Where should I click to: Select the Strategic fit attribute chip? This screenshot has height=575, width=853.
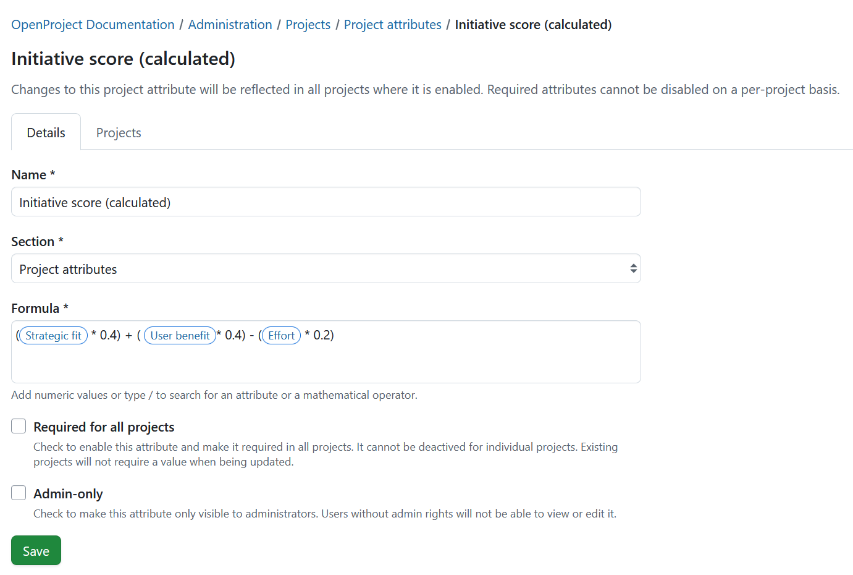pos(53,335)
